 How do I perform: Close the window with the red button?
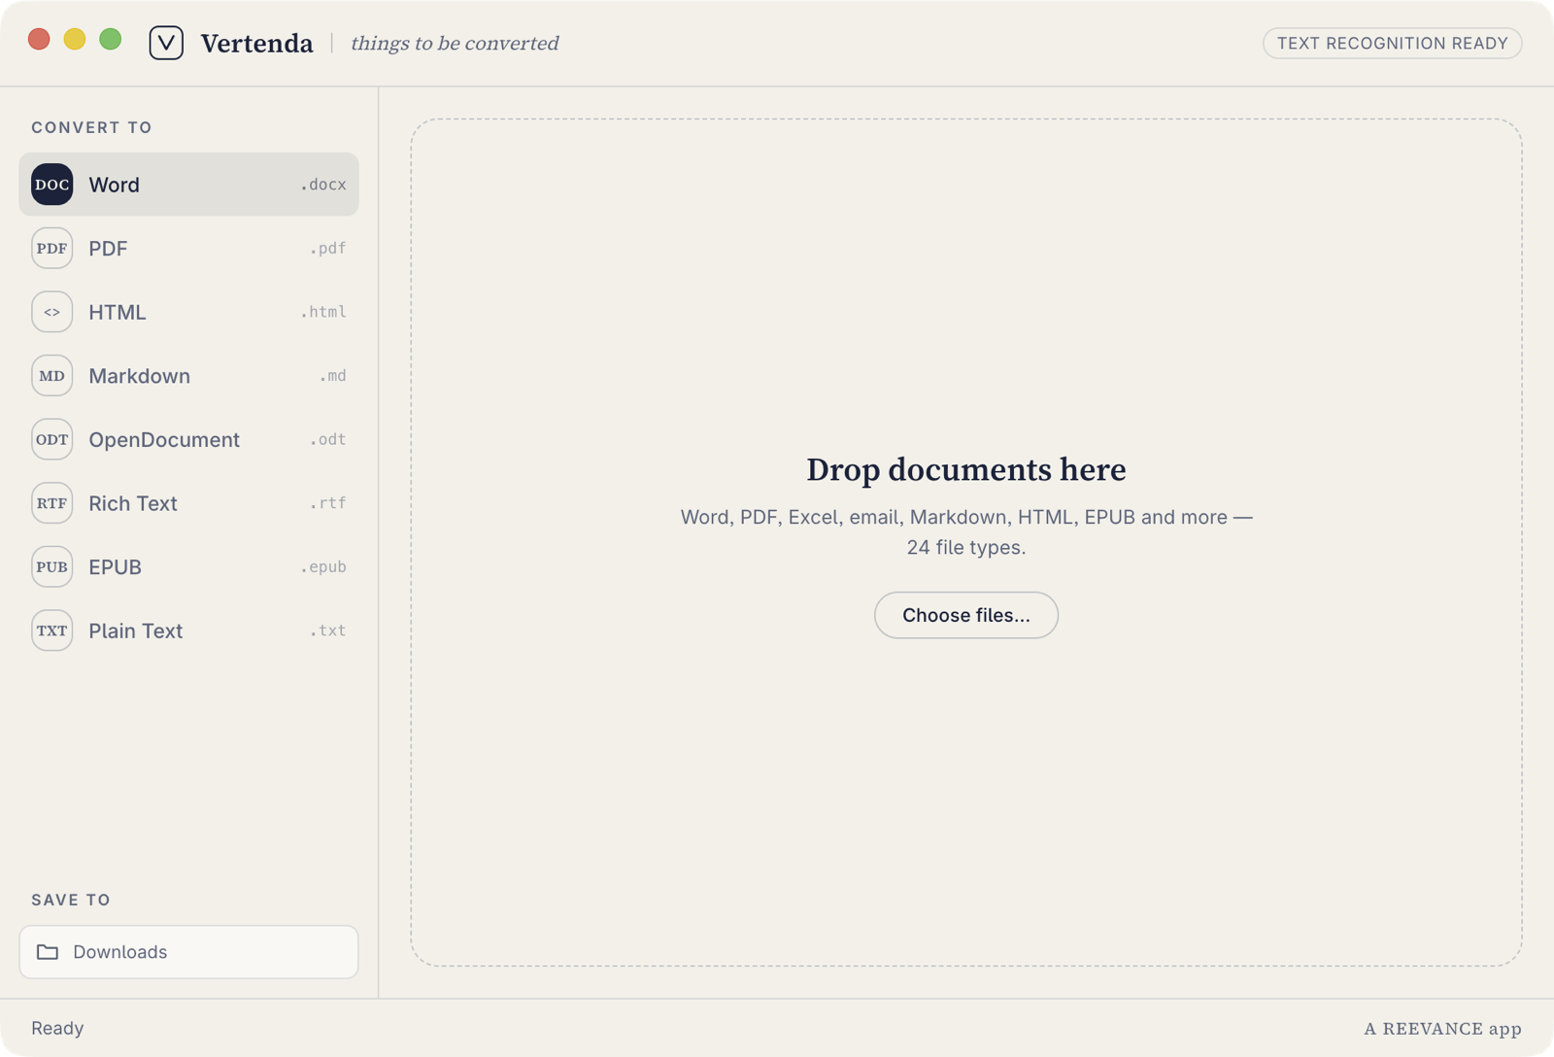(x=39, y=39)
